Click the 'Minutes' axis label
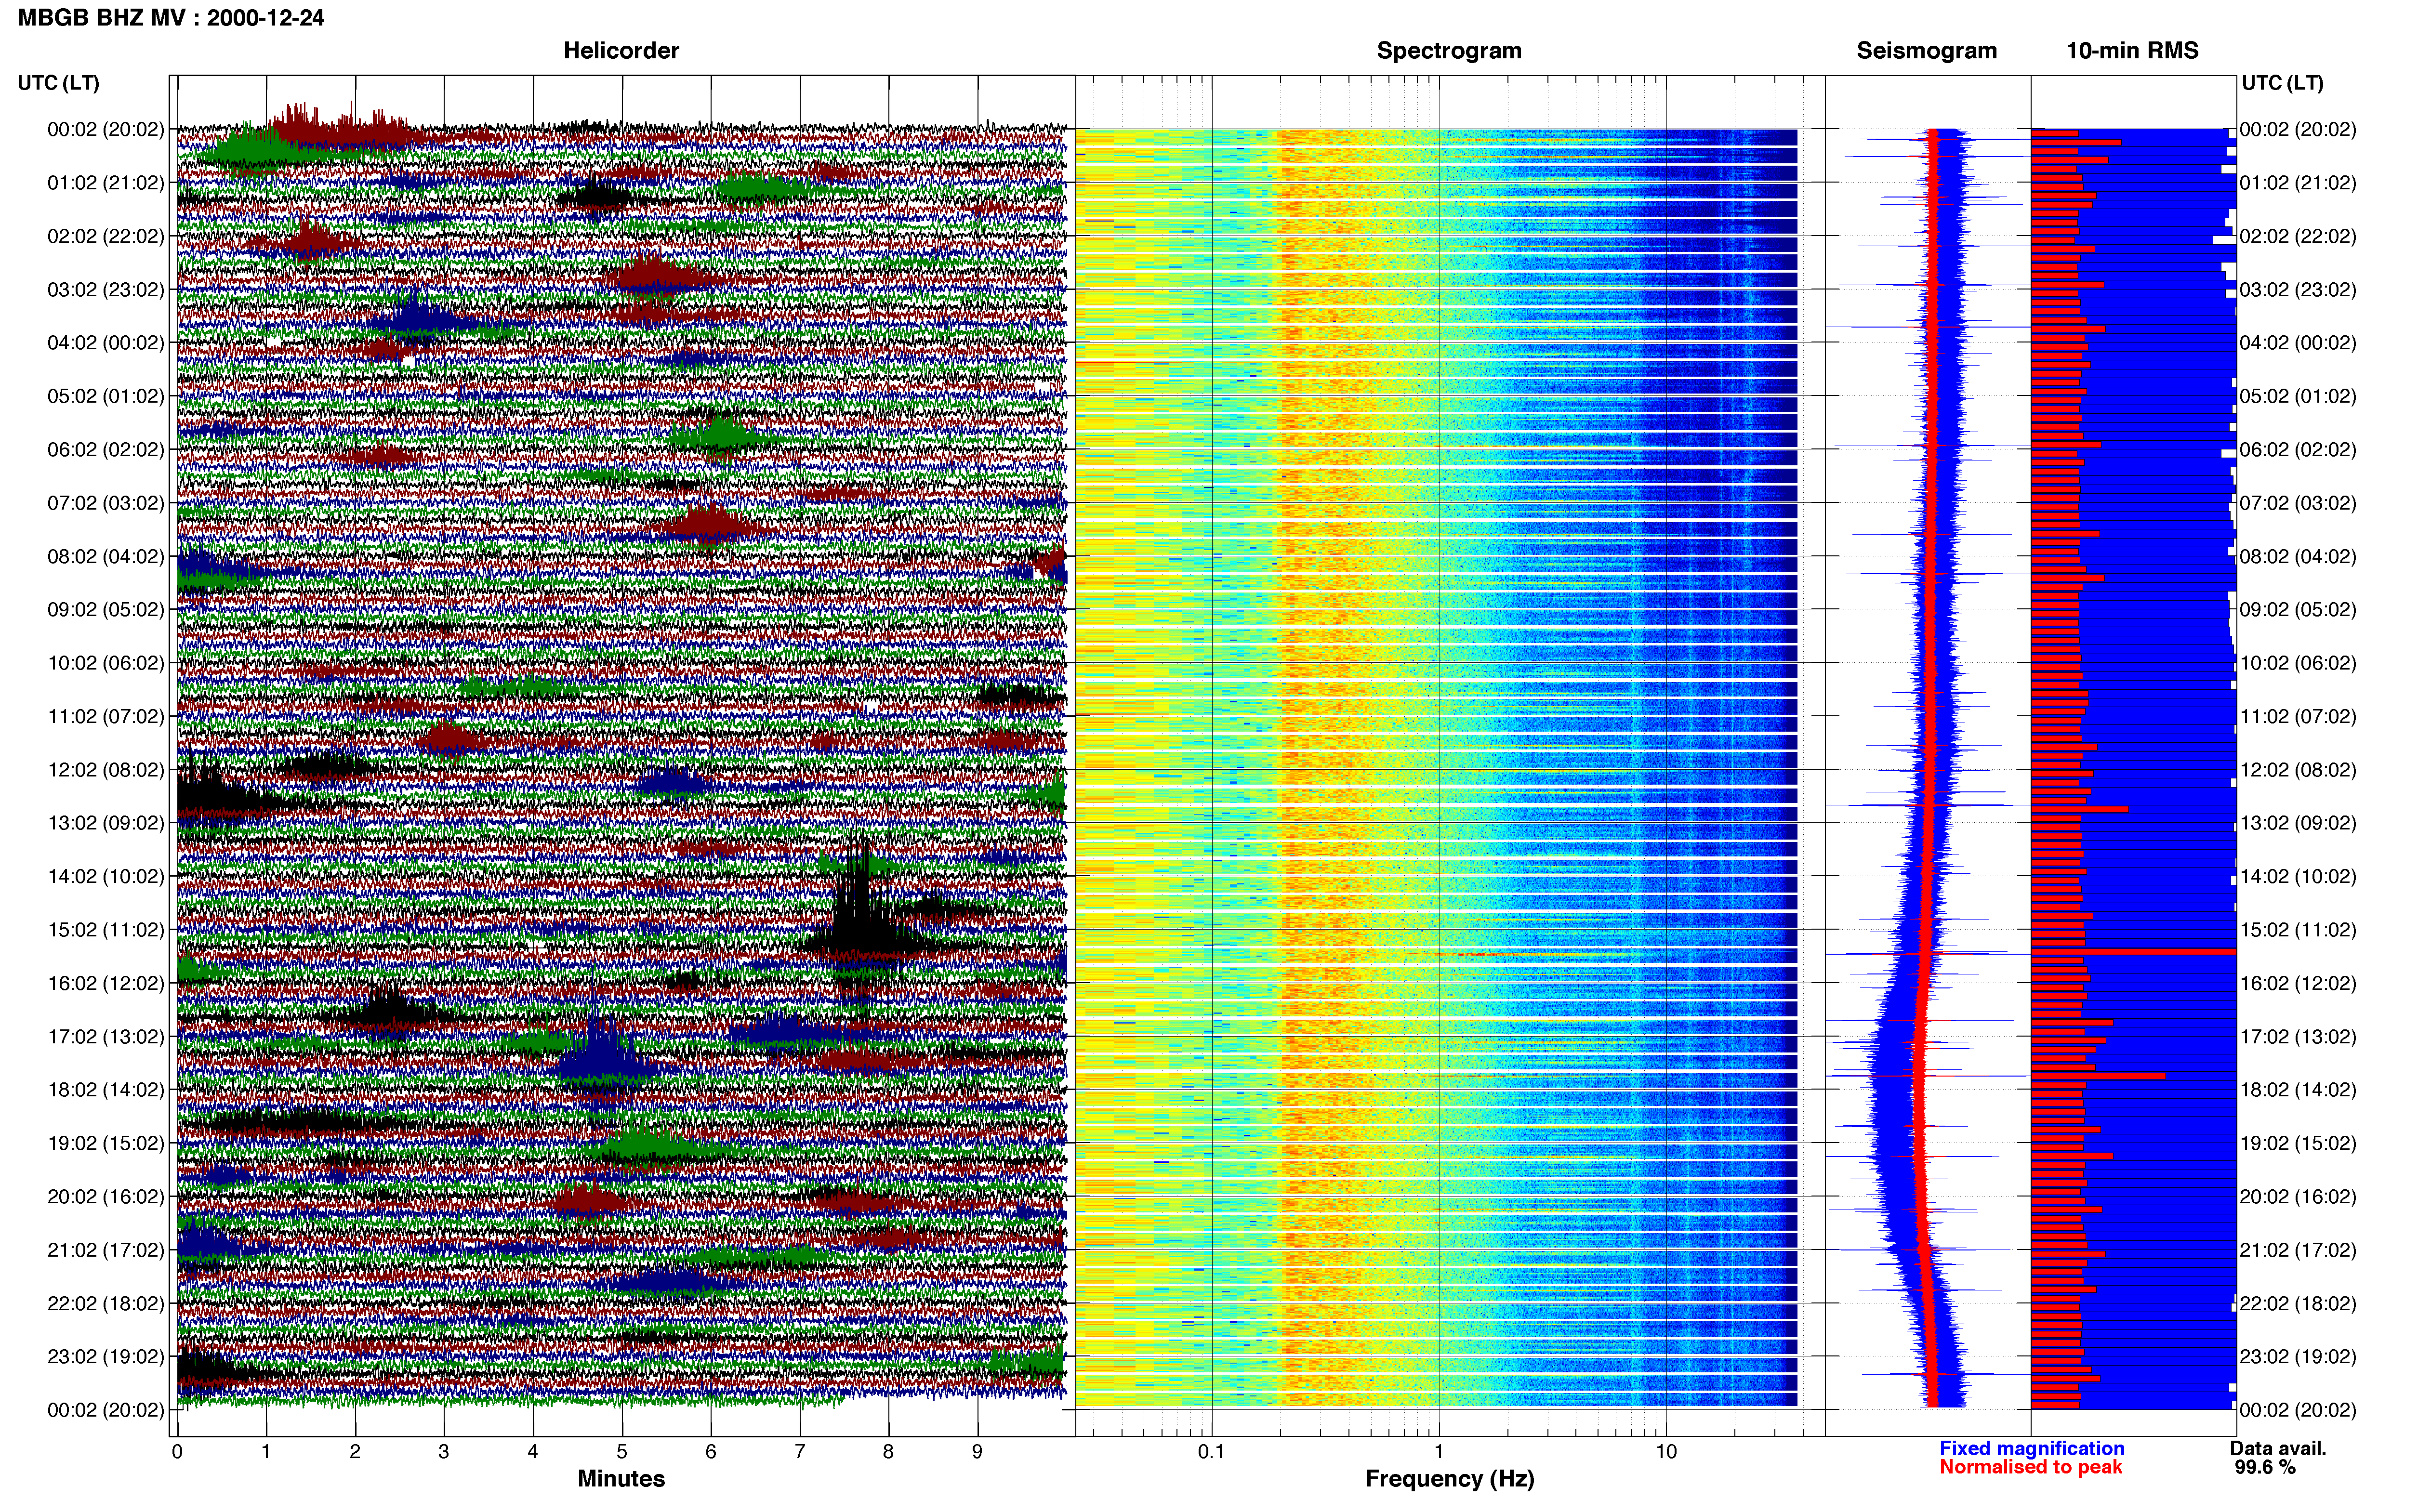2418x1512 pixels. click(621, 1478)
